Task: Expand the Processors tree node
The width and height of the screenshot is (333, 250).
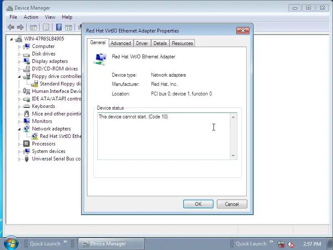Action: [19, 144]
